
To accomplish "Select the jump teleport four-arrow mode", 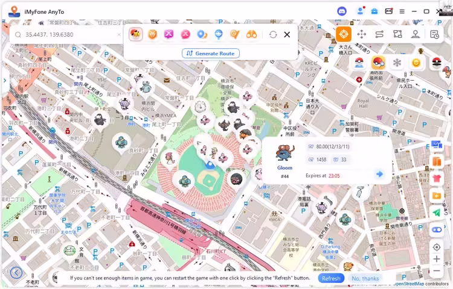I will (362, 34).
